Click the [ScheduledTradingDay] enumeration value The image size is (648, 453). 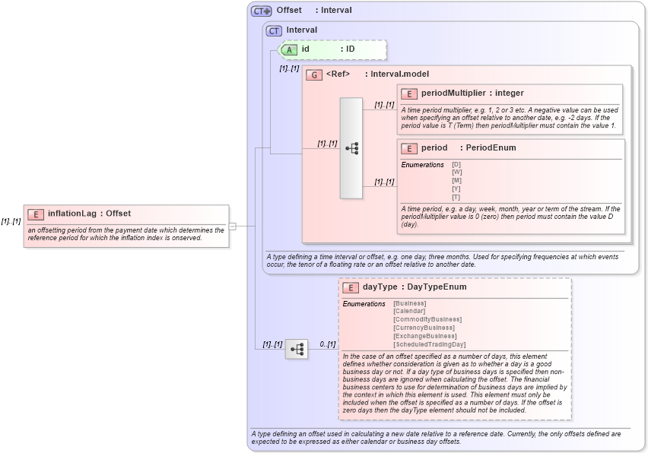tap(430, 344)
